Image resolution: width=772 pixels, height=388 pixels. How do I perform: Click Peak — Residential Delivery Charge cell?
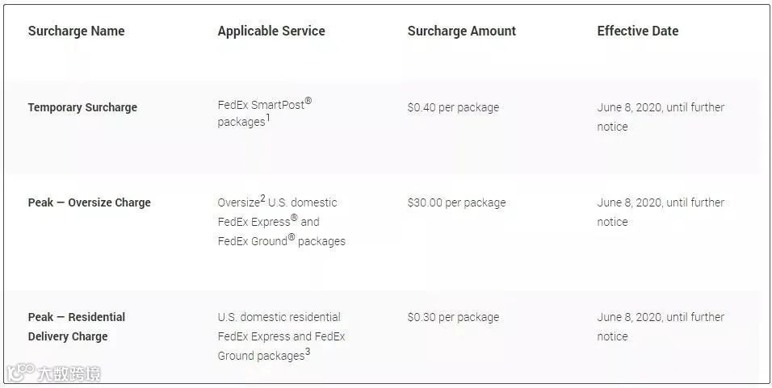pos(77,327)
